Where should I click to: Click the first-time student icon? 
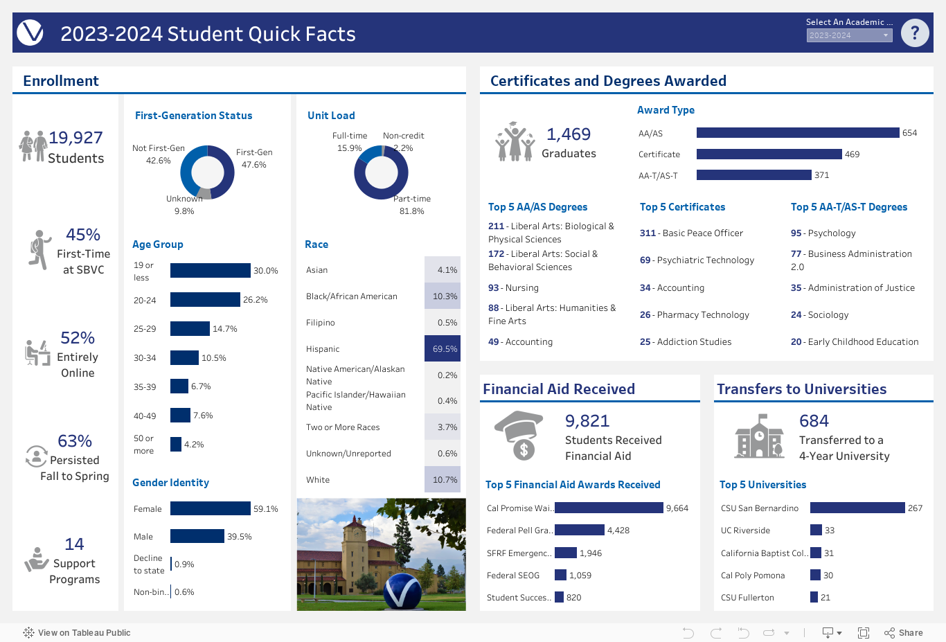(x=40, y=249)
